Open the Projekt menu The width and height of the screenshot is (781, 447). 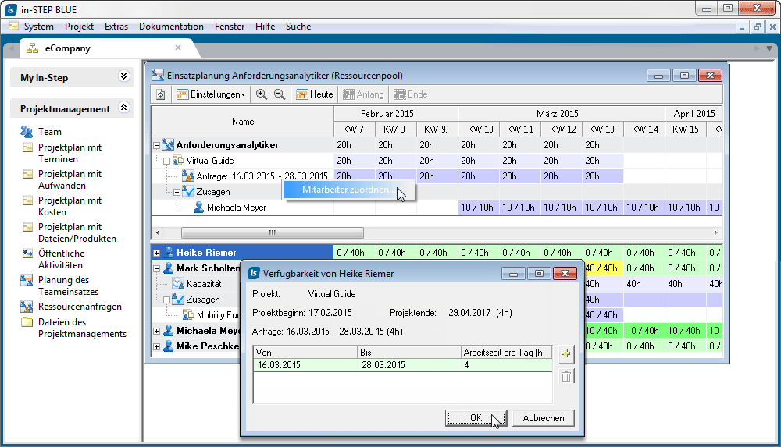79,27
